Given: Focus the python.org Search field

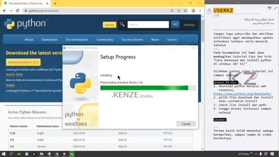Looking at the screenshot, I should pyautogui.click(x=148, y=24).
